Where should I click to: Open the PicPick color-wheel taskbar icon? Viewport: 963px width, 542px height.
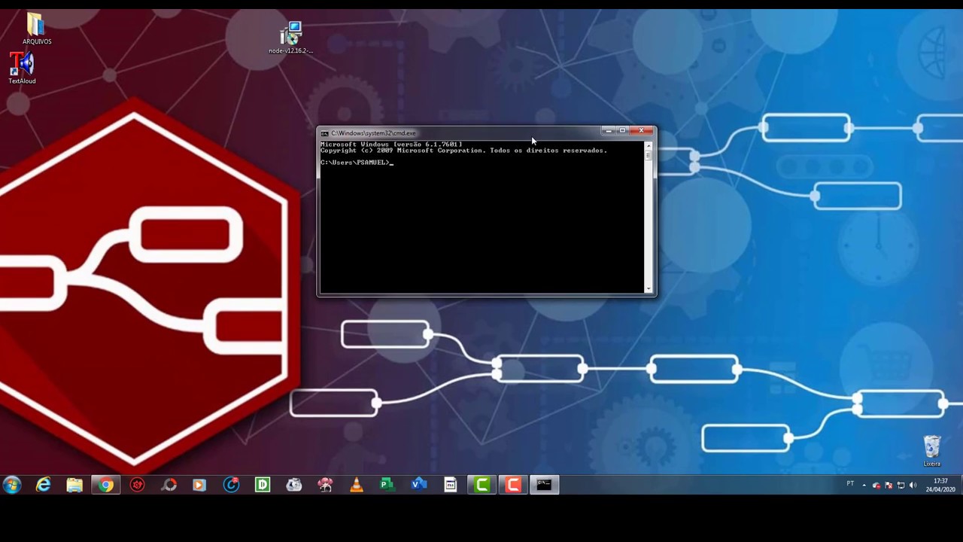point(169,485)
